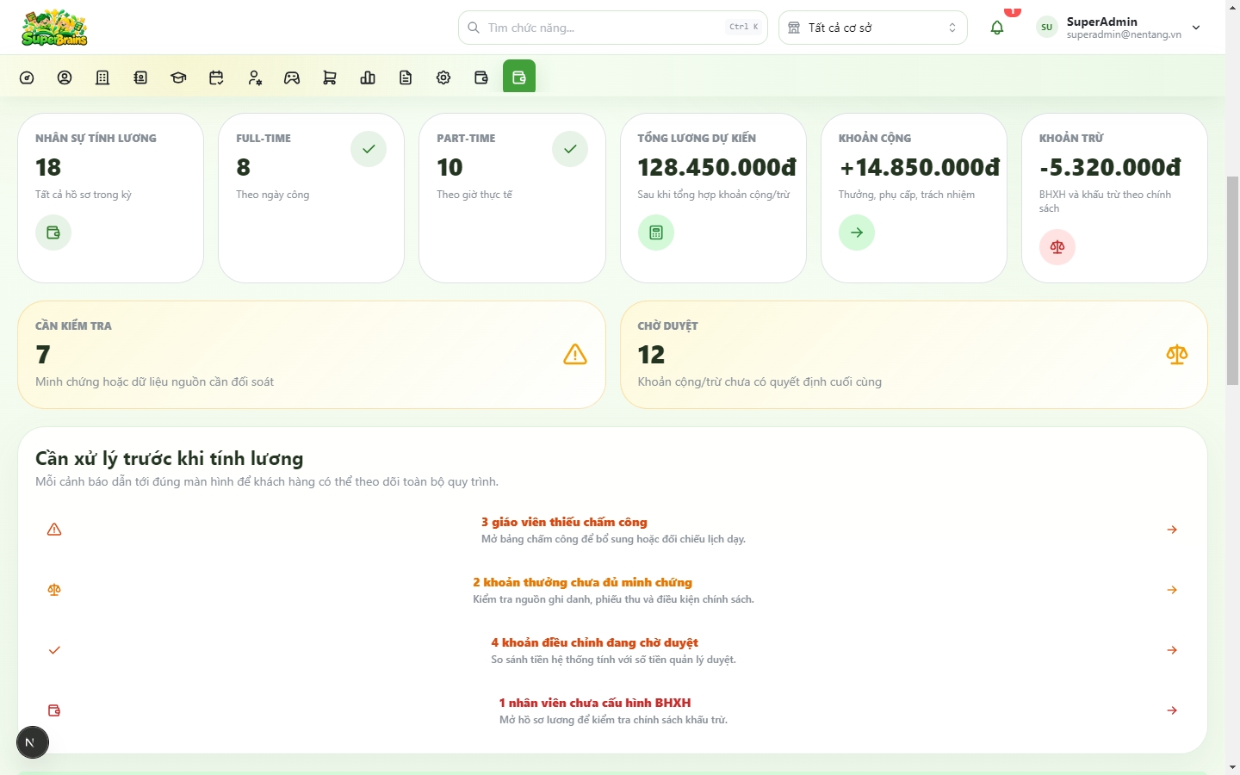Open '3 giáo viên thiếu chấm công' alert
1240x775 pixels.
(x=613, y=530)
